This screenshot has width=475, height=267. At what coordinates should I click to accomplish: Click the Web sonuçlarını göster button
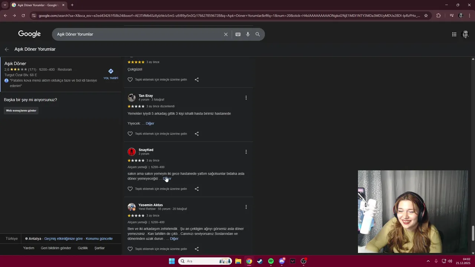21,111
